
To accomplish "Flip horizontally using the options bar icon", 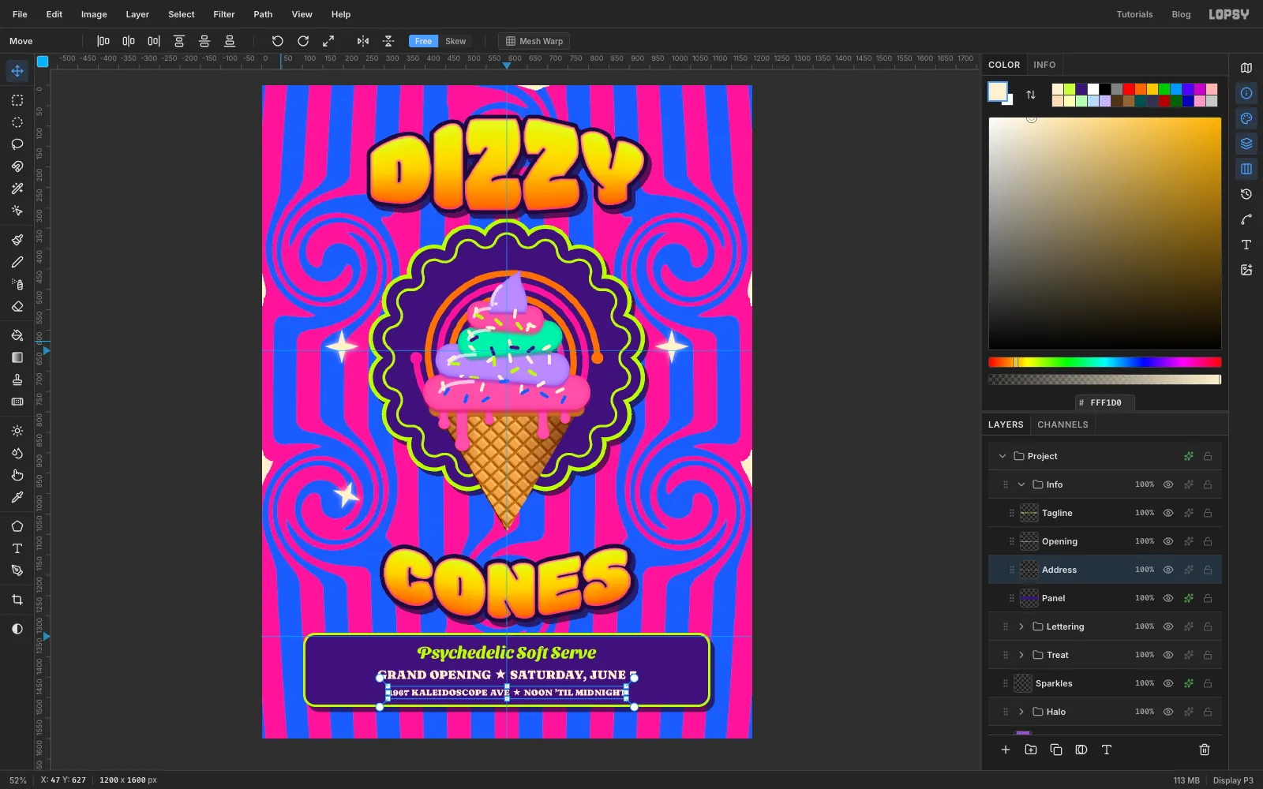I will coord(363,41).
